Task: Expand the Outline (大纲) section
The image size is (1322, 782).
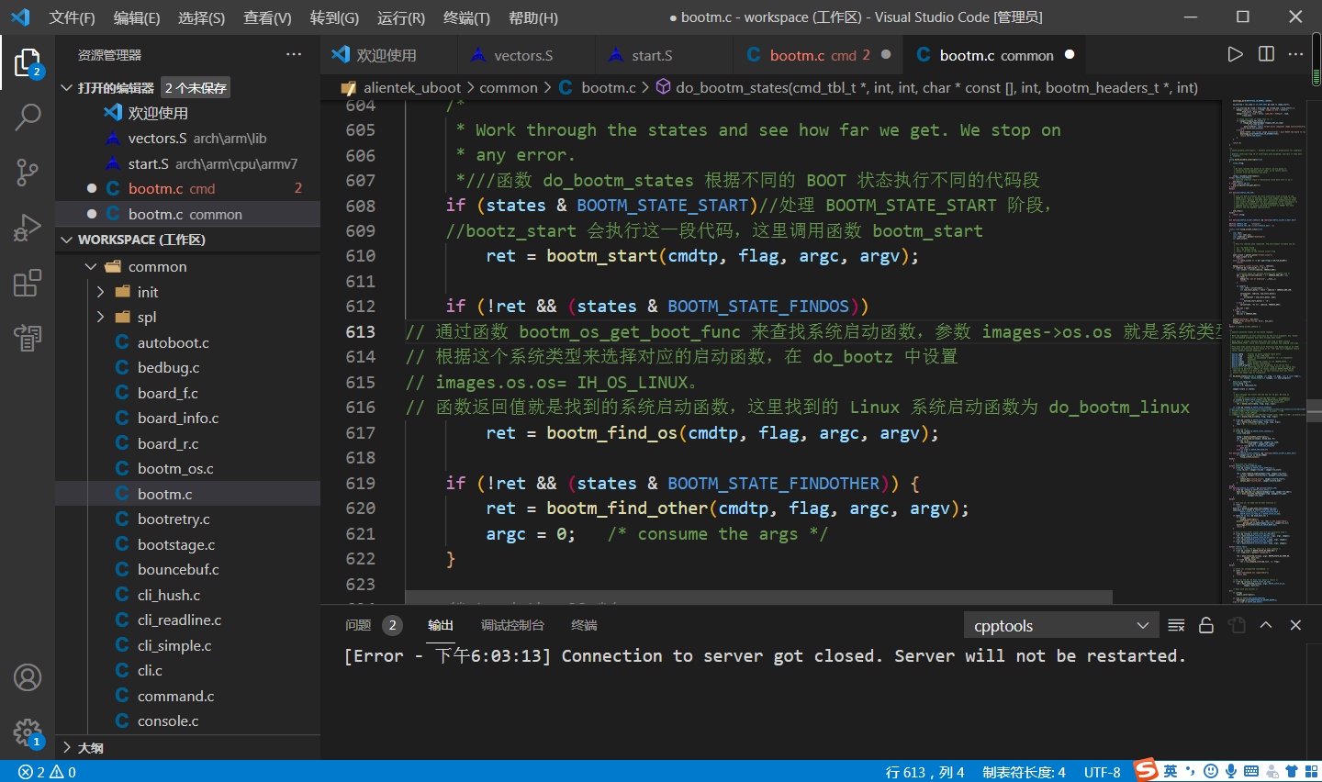Action: [188, 748]
